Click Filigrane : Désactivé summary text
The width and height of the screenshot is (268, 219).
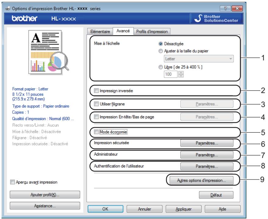coord(30,138)
